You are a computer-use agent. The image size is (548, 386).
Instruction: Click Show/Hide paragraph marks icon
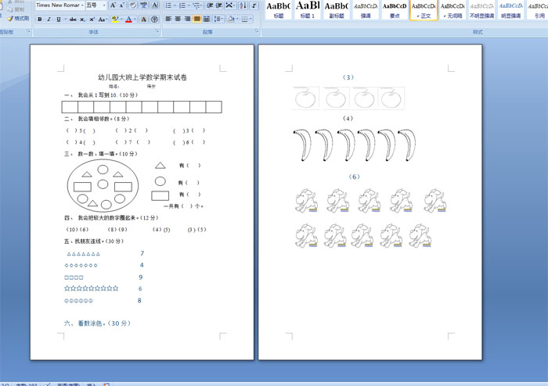[254, 5]
